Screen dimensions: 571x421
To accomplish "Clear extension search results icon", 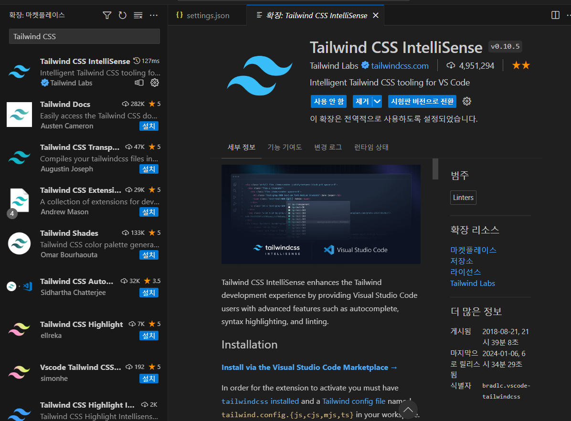I will pos(138,15).
